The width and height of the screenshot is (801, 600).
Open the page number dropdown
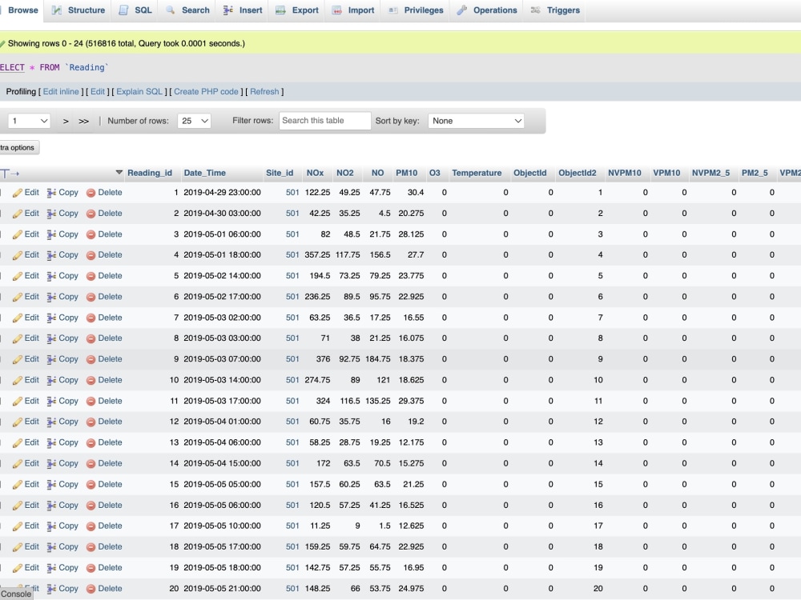(29, 121)
